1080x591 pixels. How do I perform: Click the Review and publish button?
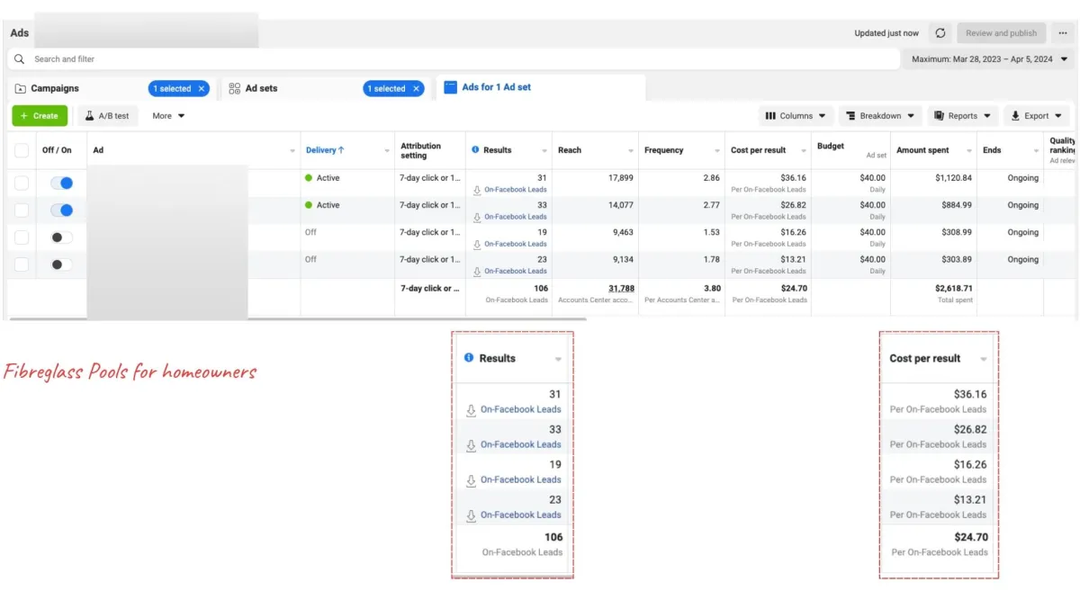point(1001,33)
